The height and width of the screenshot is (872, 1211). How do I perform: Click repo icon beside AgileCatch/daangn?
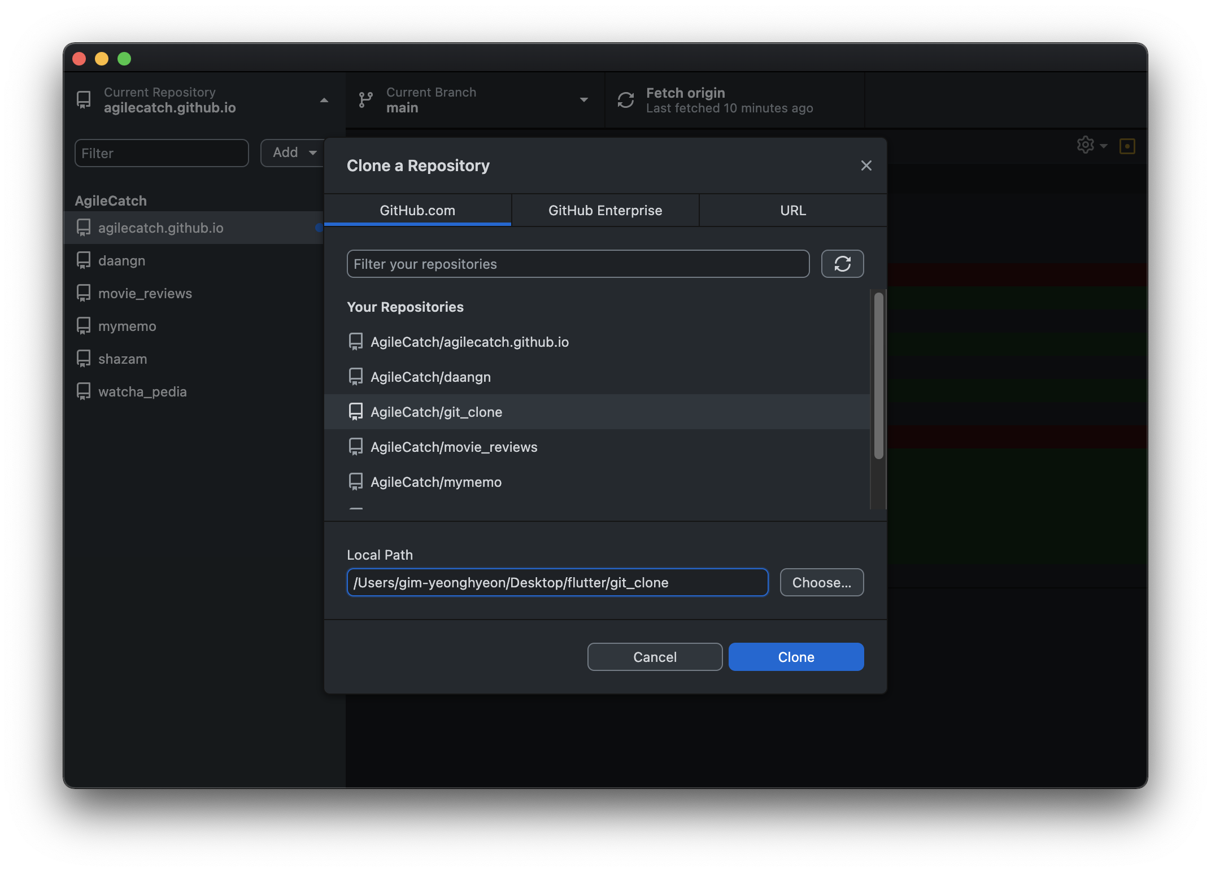(x=356, y=377)
